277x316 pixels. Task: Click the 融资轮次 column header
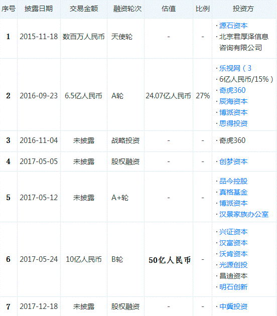point(127,9)
